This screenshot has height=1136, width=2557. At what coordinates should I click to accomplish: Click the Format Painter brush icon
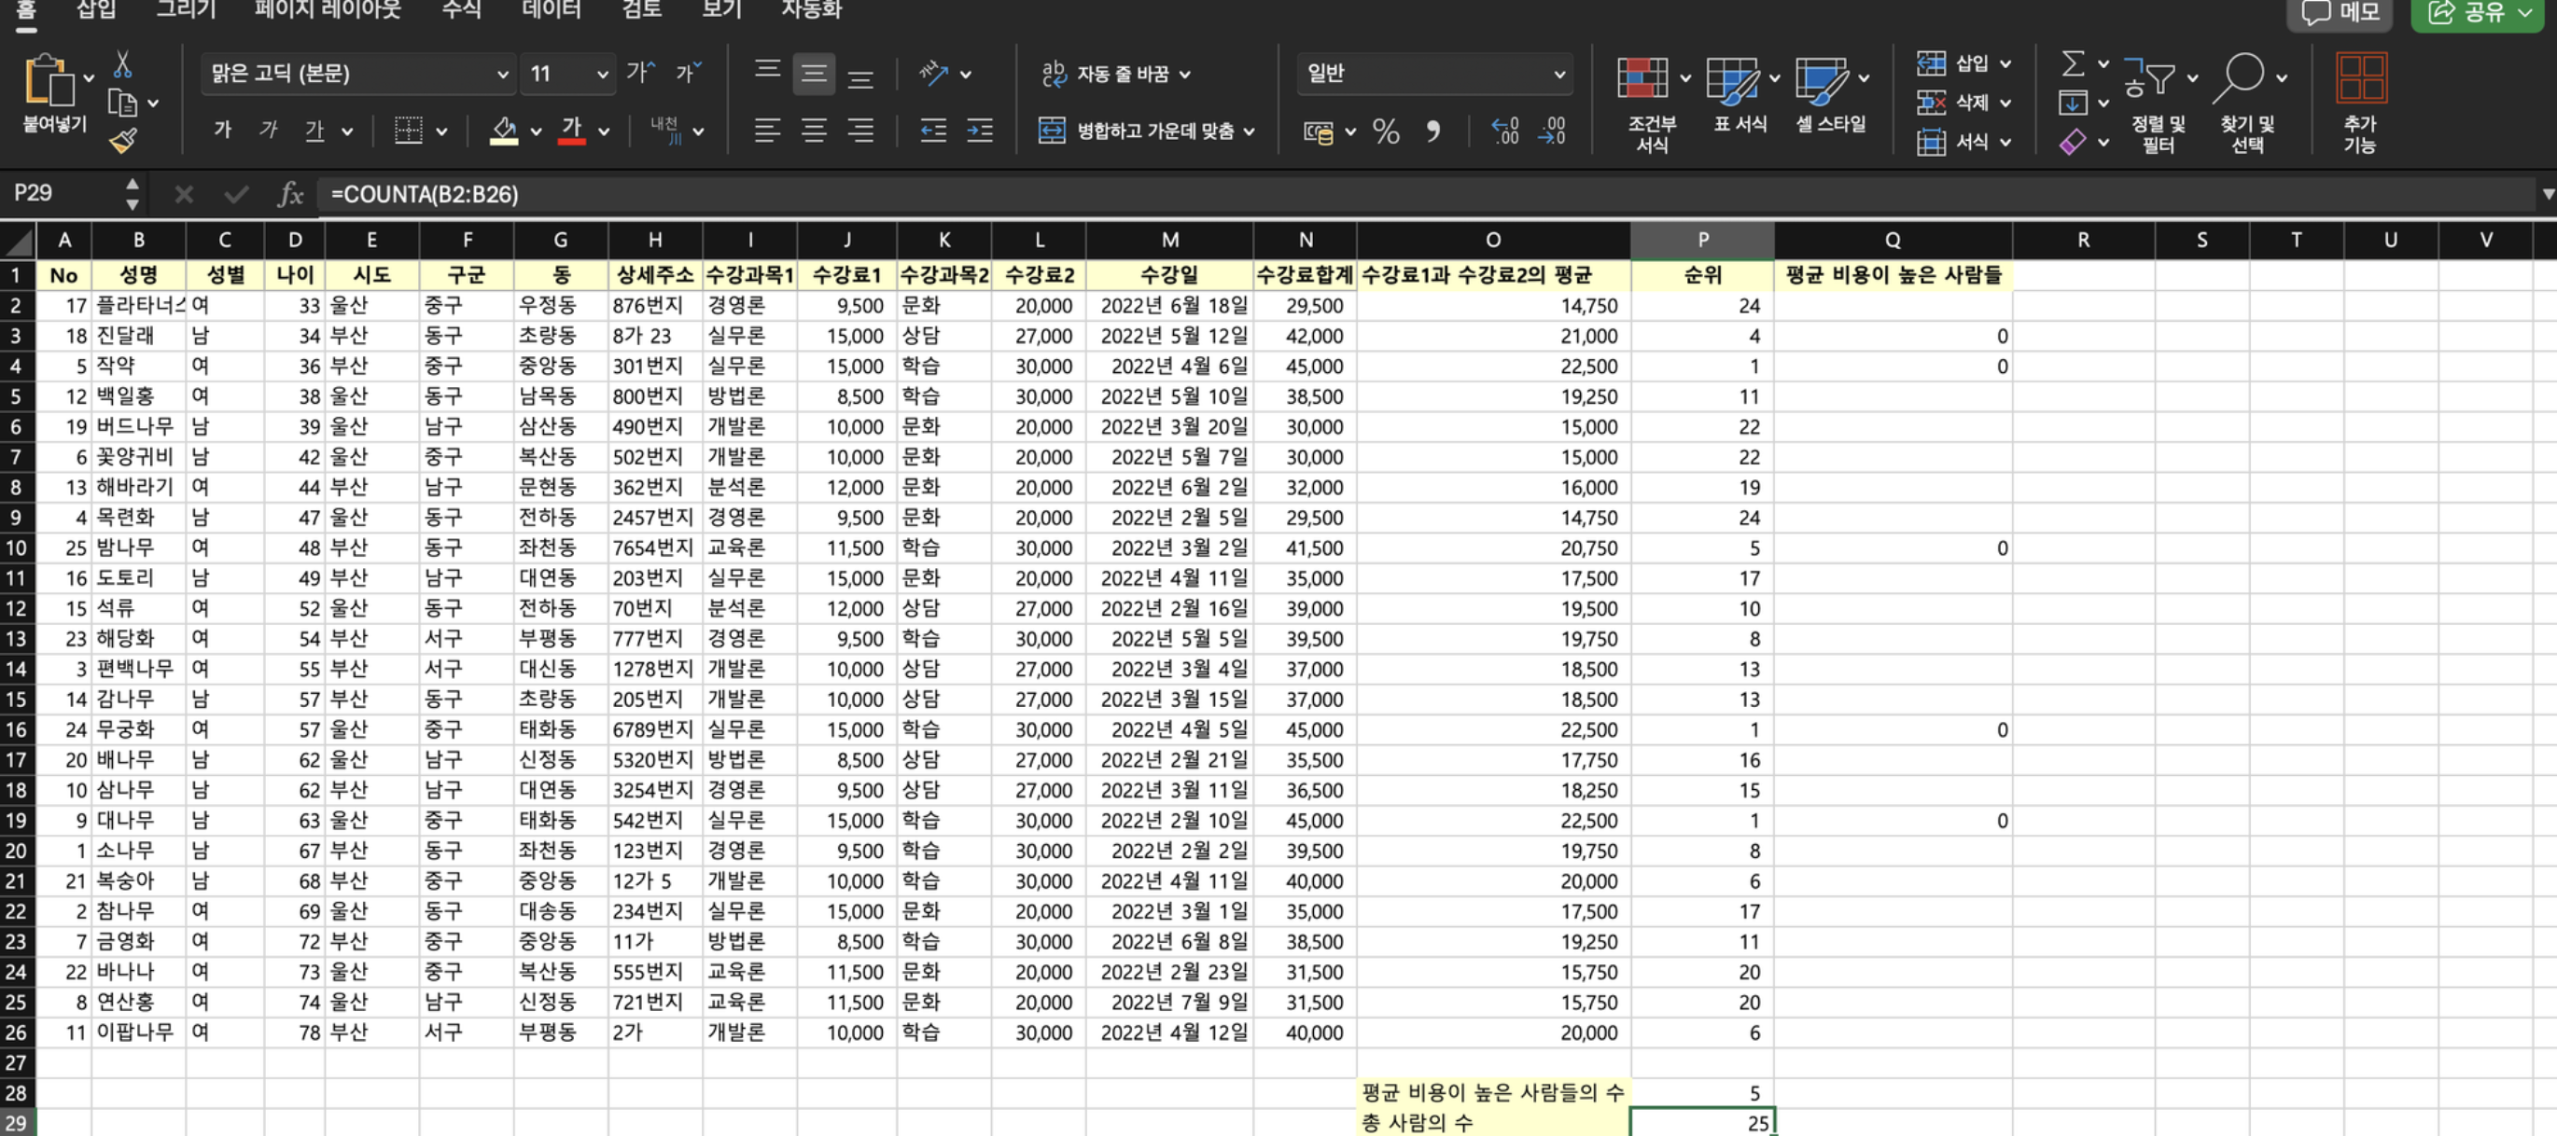(x=122, y=141)
